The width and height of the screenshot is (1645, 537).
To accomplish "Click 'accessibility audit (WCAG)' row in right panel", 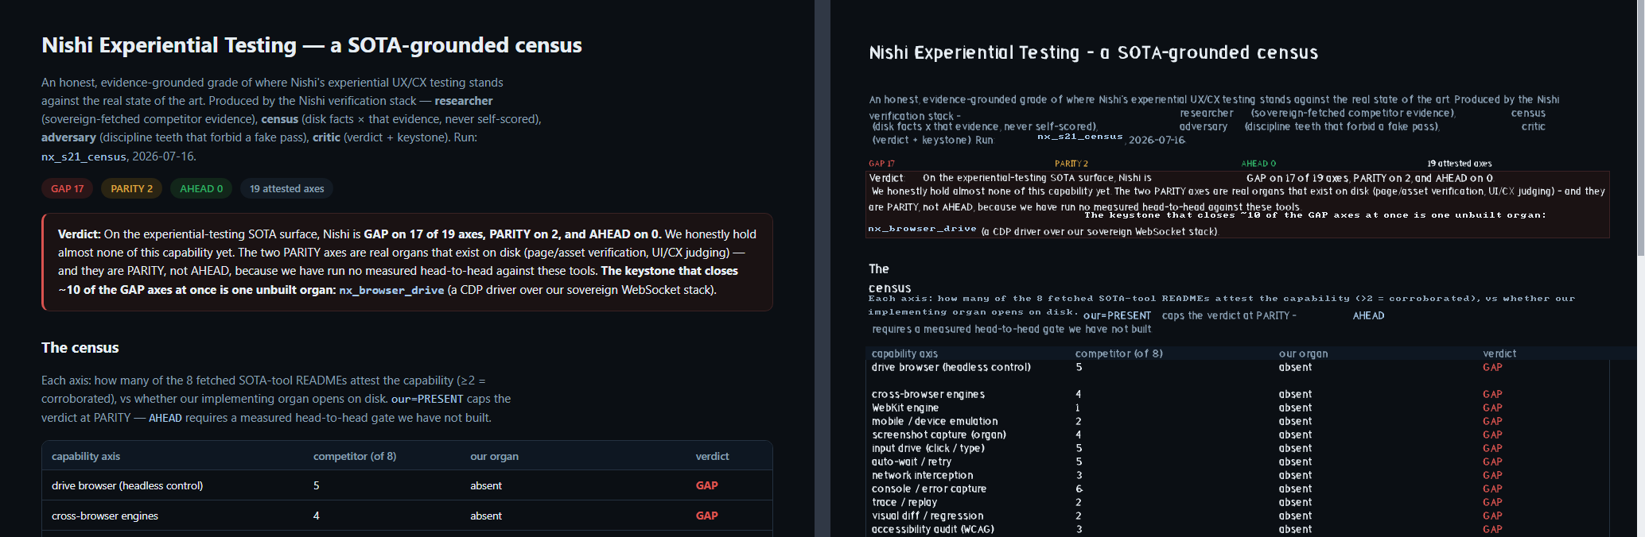I will pos(1238,529).
